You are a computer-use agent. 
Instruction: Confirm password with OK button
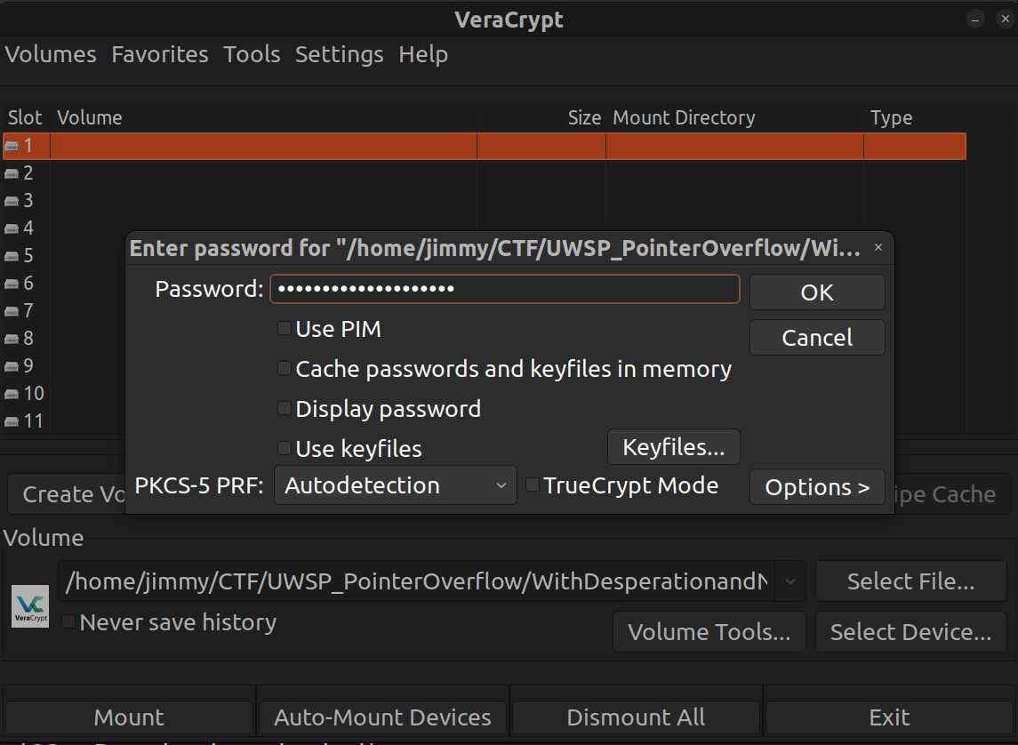[817, 292]
